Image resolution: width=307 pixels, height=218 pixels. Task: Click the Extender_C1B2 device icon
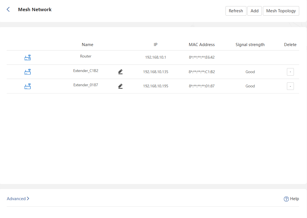point(27,72)
